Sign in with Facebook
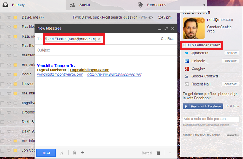This screenshot has width=243, height=159. [x=203, y=107]
